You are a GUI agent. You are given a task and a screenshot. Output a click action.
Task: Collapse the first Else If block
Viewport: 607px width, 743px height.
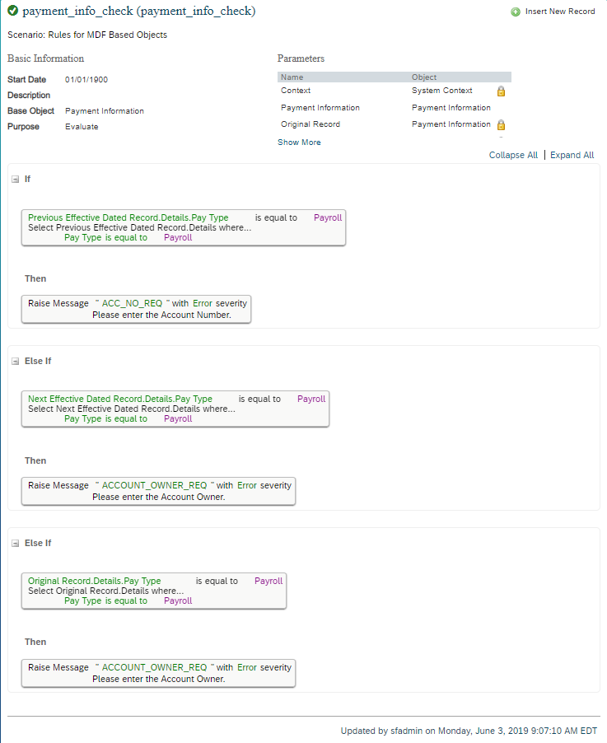pyautogui.click(x=15, y=361)
